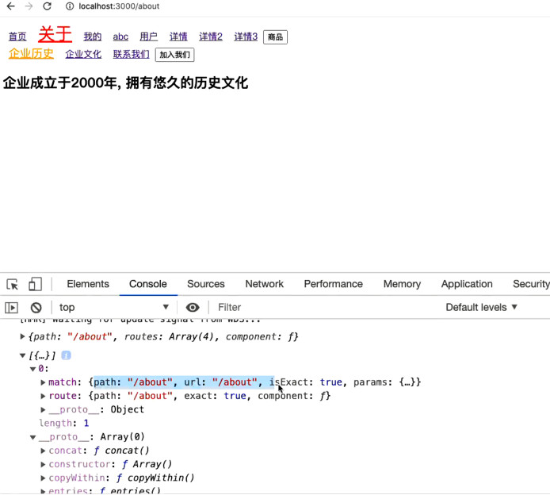Toggle the live expression eye icon

pyautogui.click(x=193, y=308)
